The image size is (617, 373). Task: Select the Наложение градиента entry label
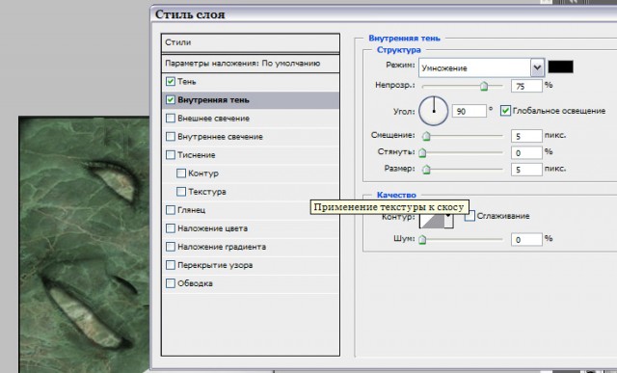pos(222,247)
